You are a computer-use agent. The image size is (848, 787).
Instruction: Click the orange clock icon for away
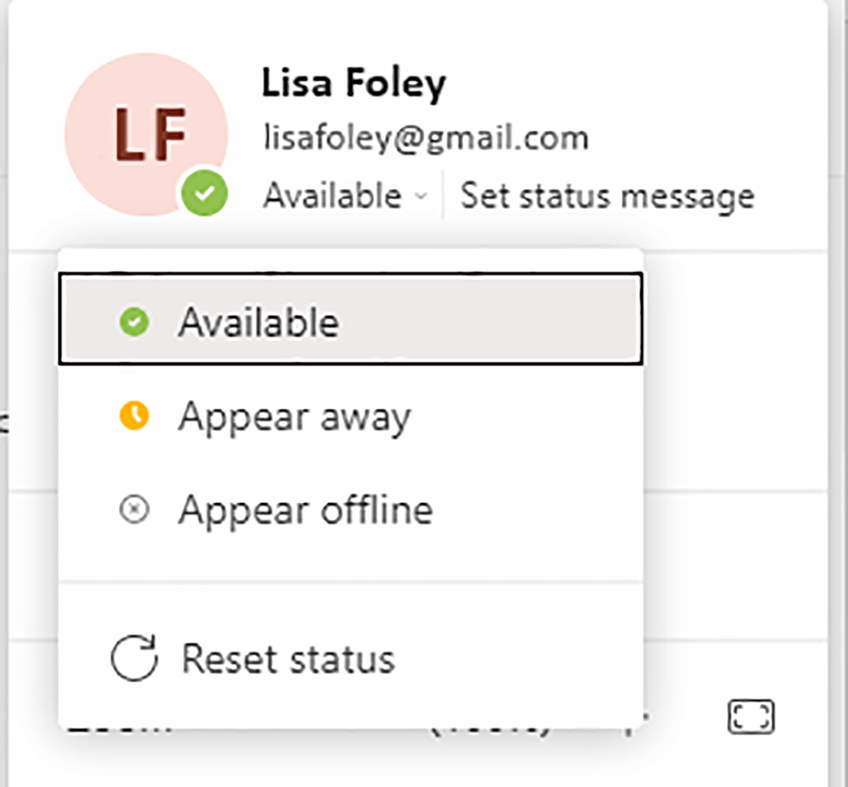[133, 416]
